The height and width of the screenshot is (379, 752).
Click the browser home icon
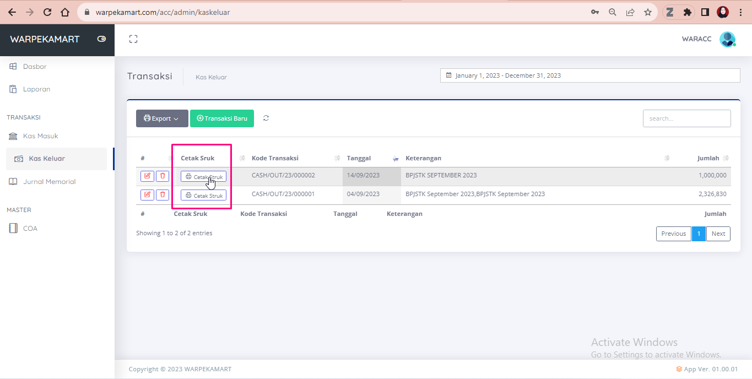coord(65,12)
